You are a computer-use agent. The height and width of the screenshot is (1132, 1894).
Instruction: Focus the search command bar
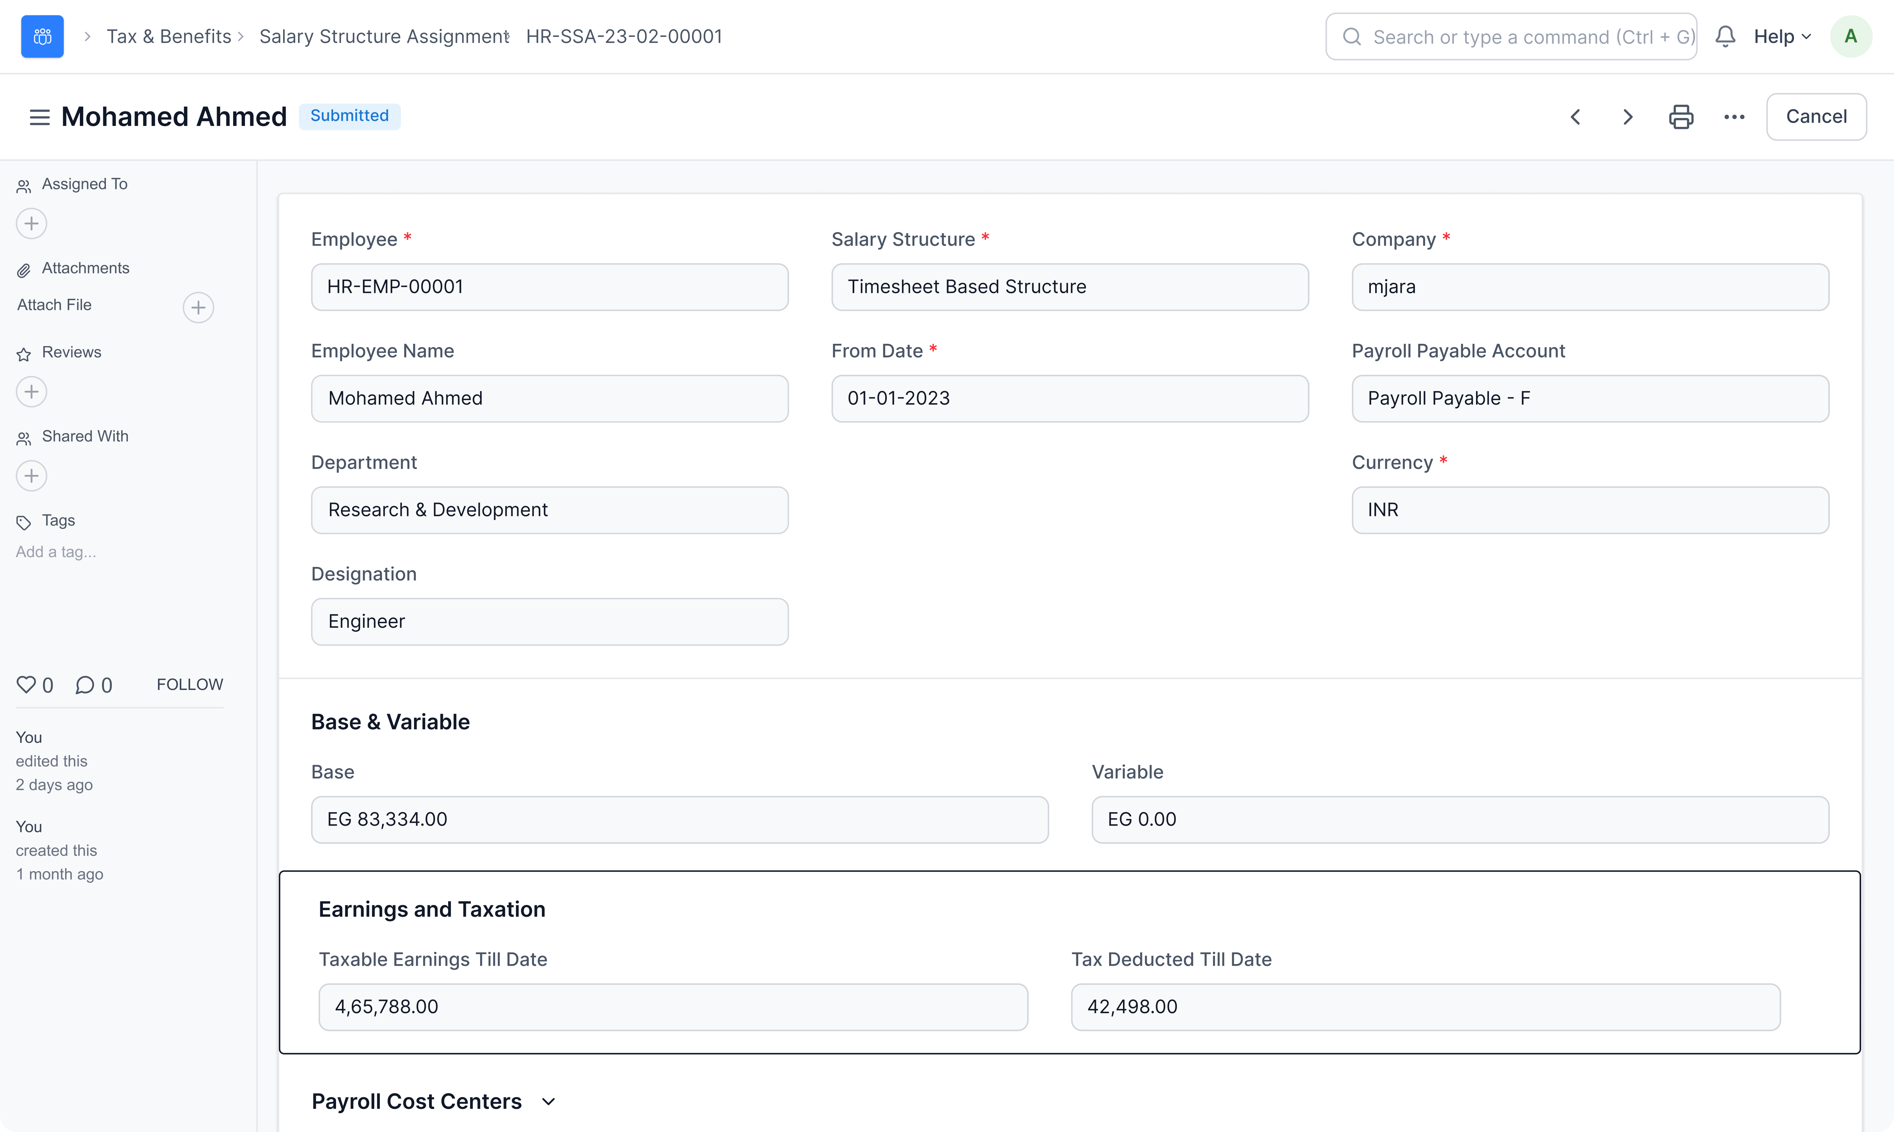click(x=1511, y=36)
